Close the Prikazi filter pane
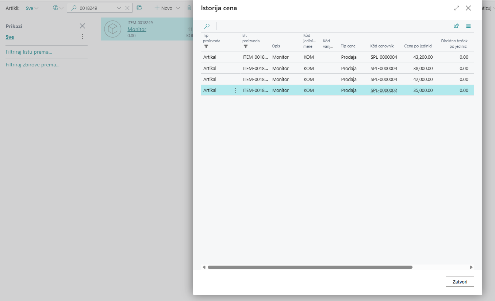 82,26
